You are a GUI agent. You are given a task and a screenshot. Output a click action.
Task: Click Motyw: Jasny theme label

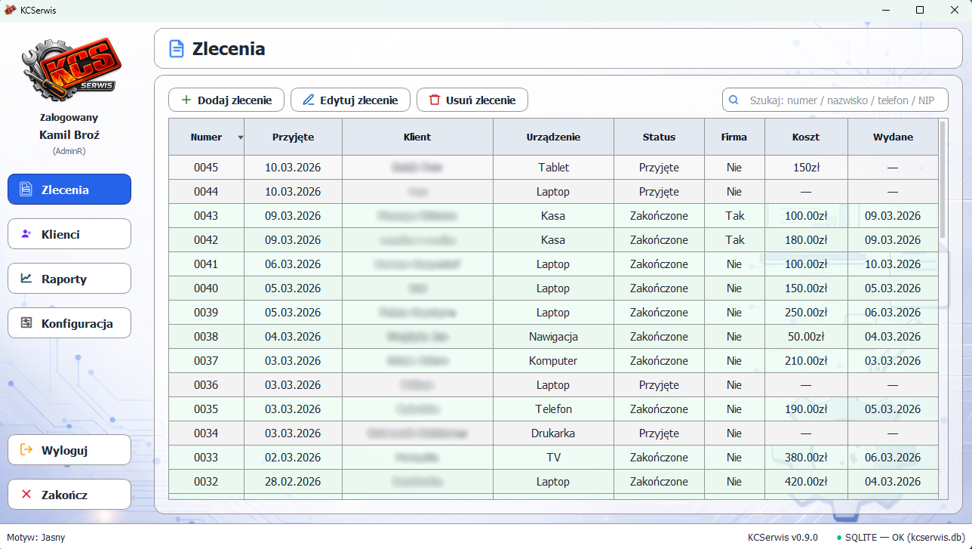click(36, 538)
